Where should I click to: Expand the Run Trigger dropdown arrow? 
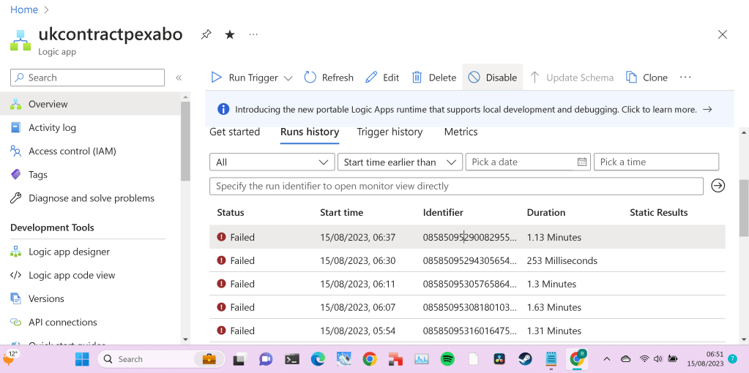pos(288,78)
